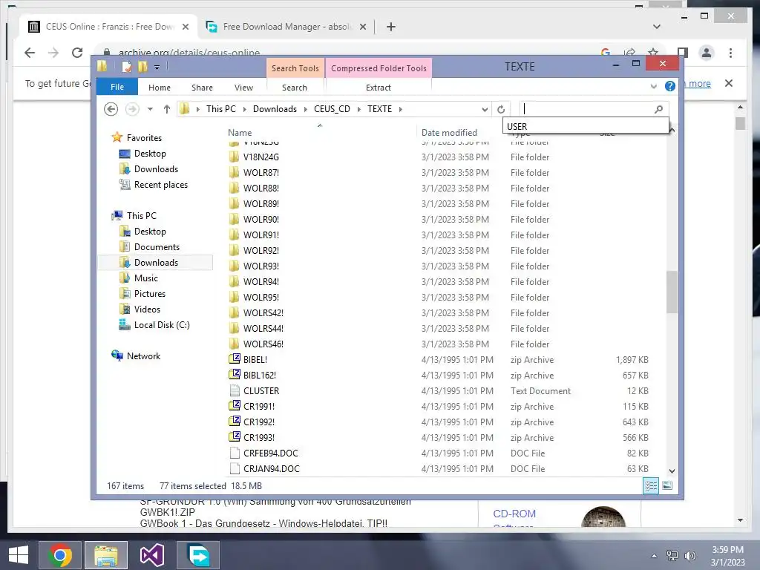The width and height of the screenshot is (760, 570).
Task: Open the File ribbon tab
Action: point(117,87)
